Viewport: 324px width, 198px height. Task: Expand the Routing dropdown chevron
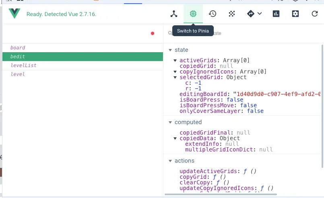click(x=260, y=14)
